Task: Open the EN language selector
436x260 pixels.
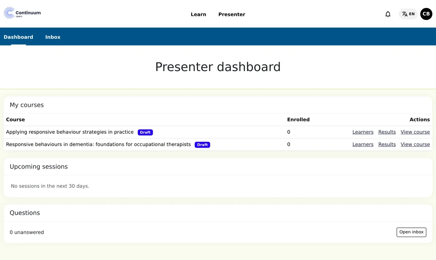Action: 408,14
